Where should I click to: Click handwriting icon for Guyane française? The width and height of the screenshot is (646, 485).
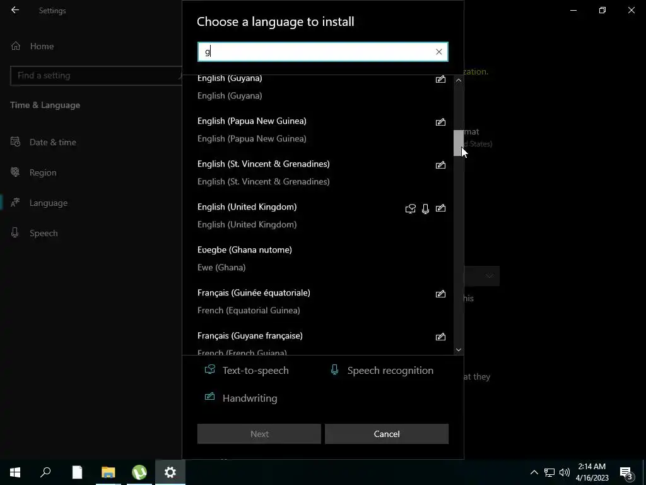[440, 337]
